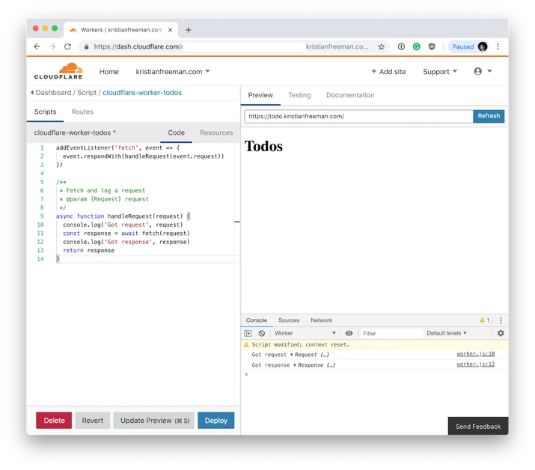Switch to the Resources tab

click(216, 132)
